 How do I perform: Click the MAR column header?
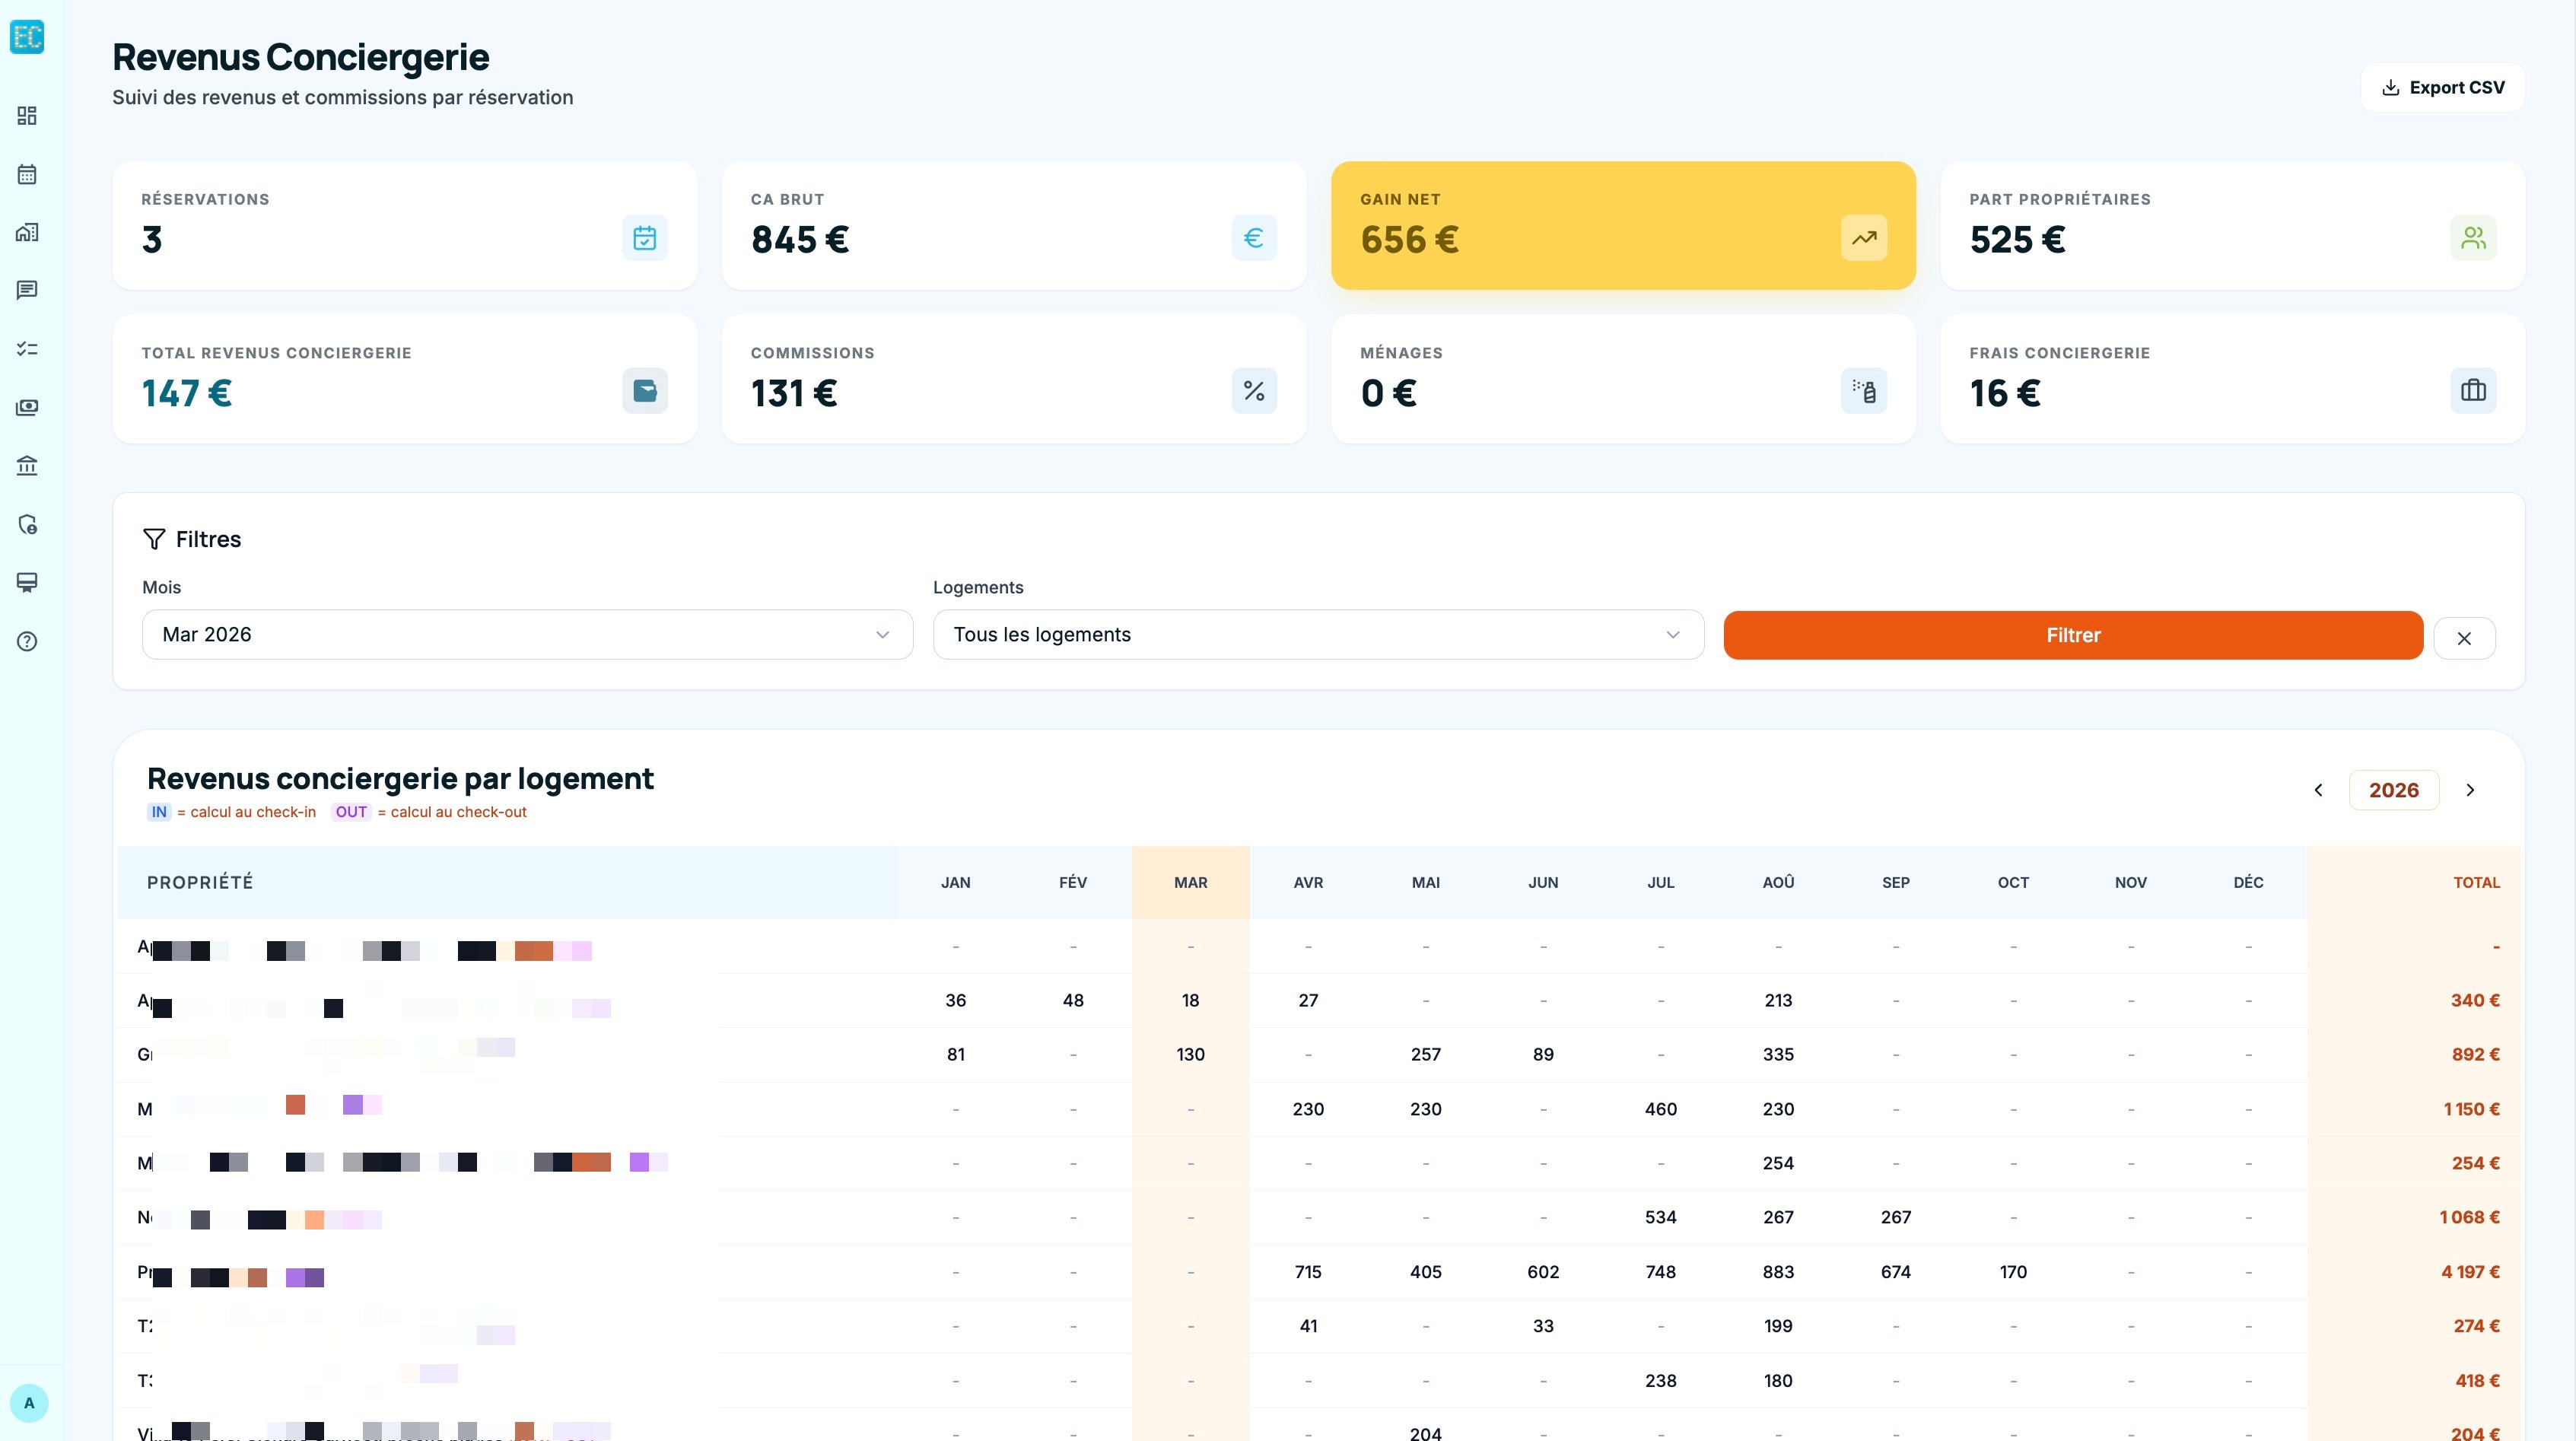[x=1190, y=882]
